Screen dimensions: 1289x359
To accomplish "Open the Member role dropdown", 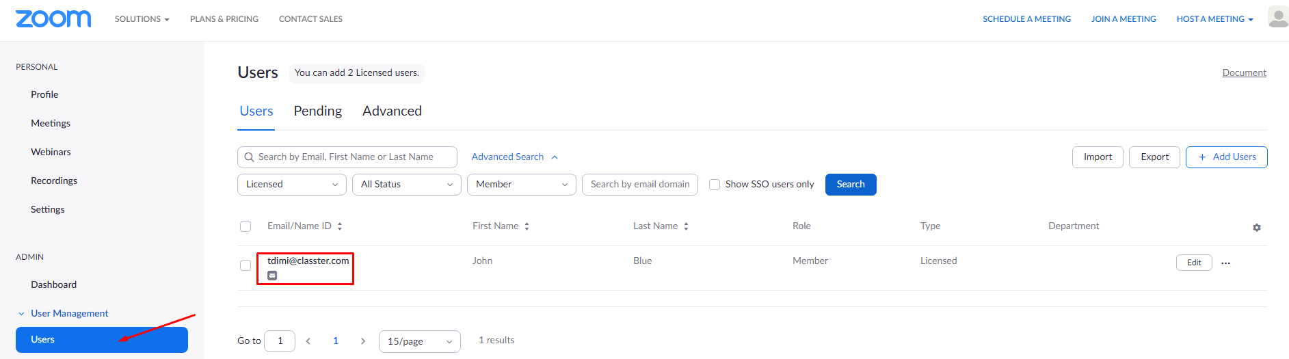I will coord(522,185).
